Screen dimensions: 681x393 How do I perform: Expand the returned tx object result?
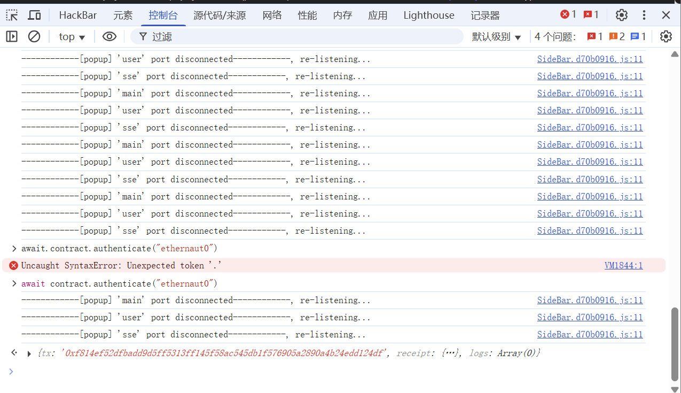pos(29,353)
